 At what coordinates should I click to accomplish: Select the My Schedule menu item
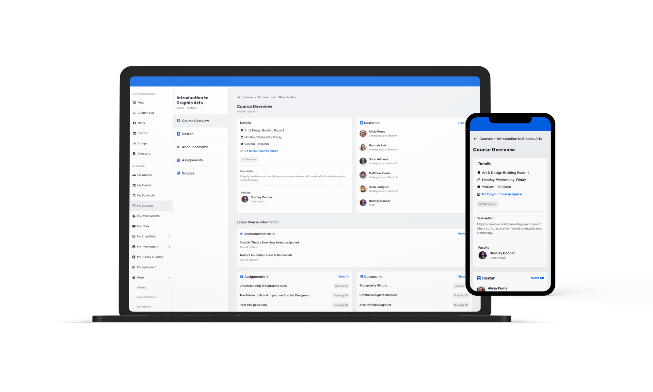(x=147, y=195)
